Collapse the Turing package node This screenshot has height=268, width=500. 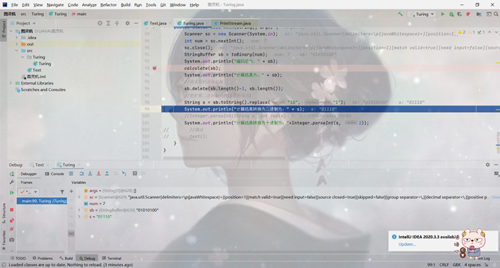pos(22,57)
